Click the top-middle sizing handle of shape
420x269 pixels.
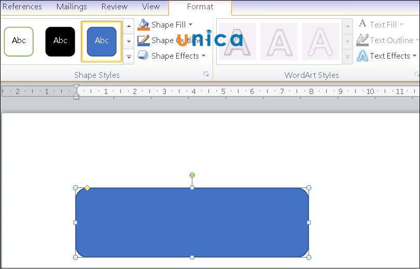[192, 188]
